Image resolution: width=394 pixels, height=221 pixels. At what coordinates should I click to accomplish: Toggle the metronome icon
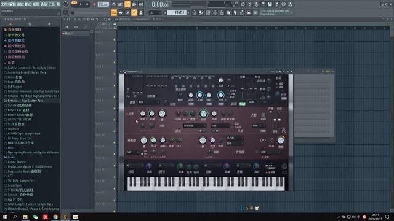[114, 4]
